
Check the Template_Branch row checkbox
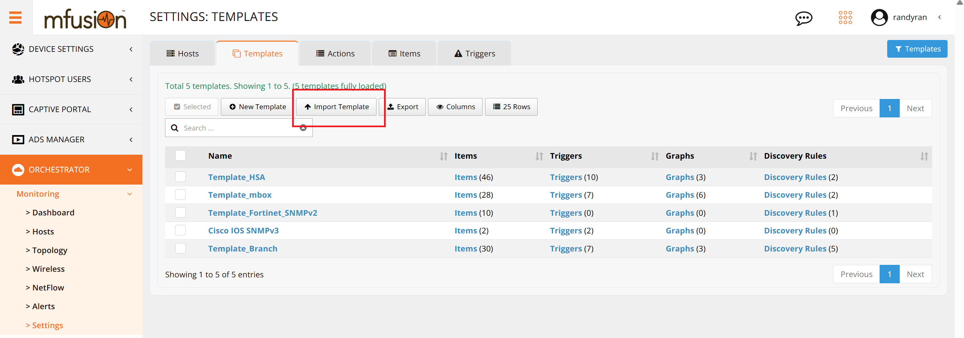(x=181, y=248)
